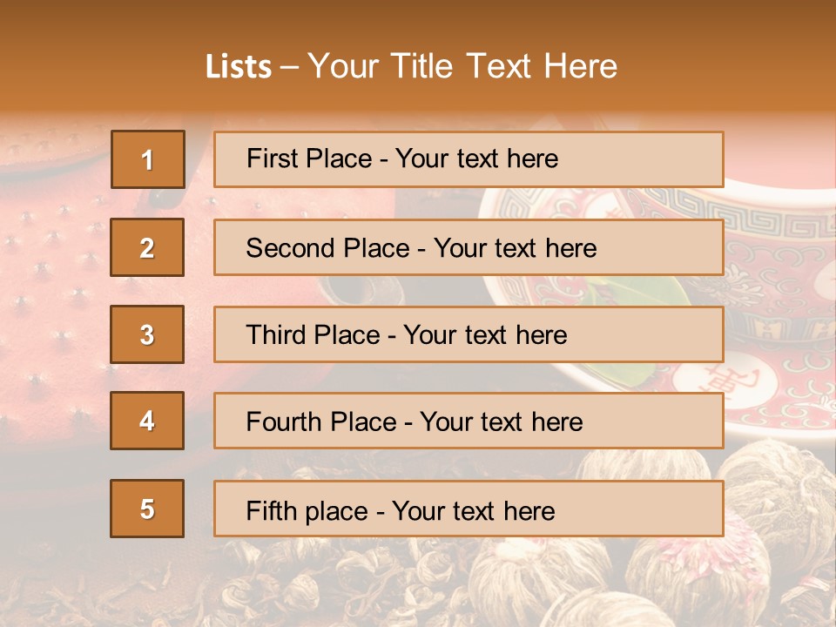Click the box labeled 3

click(x=147, y=334)
